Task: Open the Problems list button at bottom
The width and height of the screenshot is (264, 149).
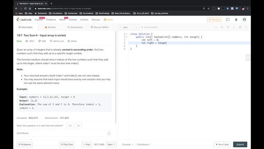Action: point(25,144)
